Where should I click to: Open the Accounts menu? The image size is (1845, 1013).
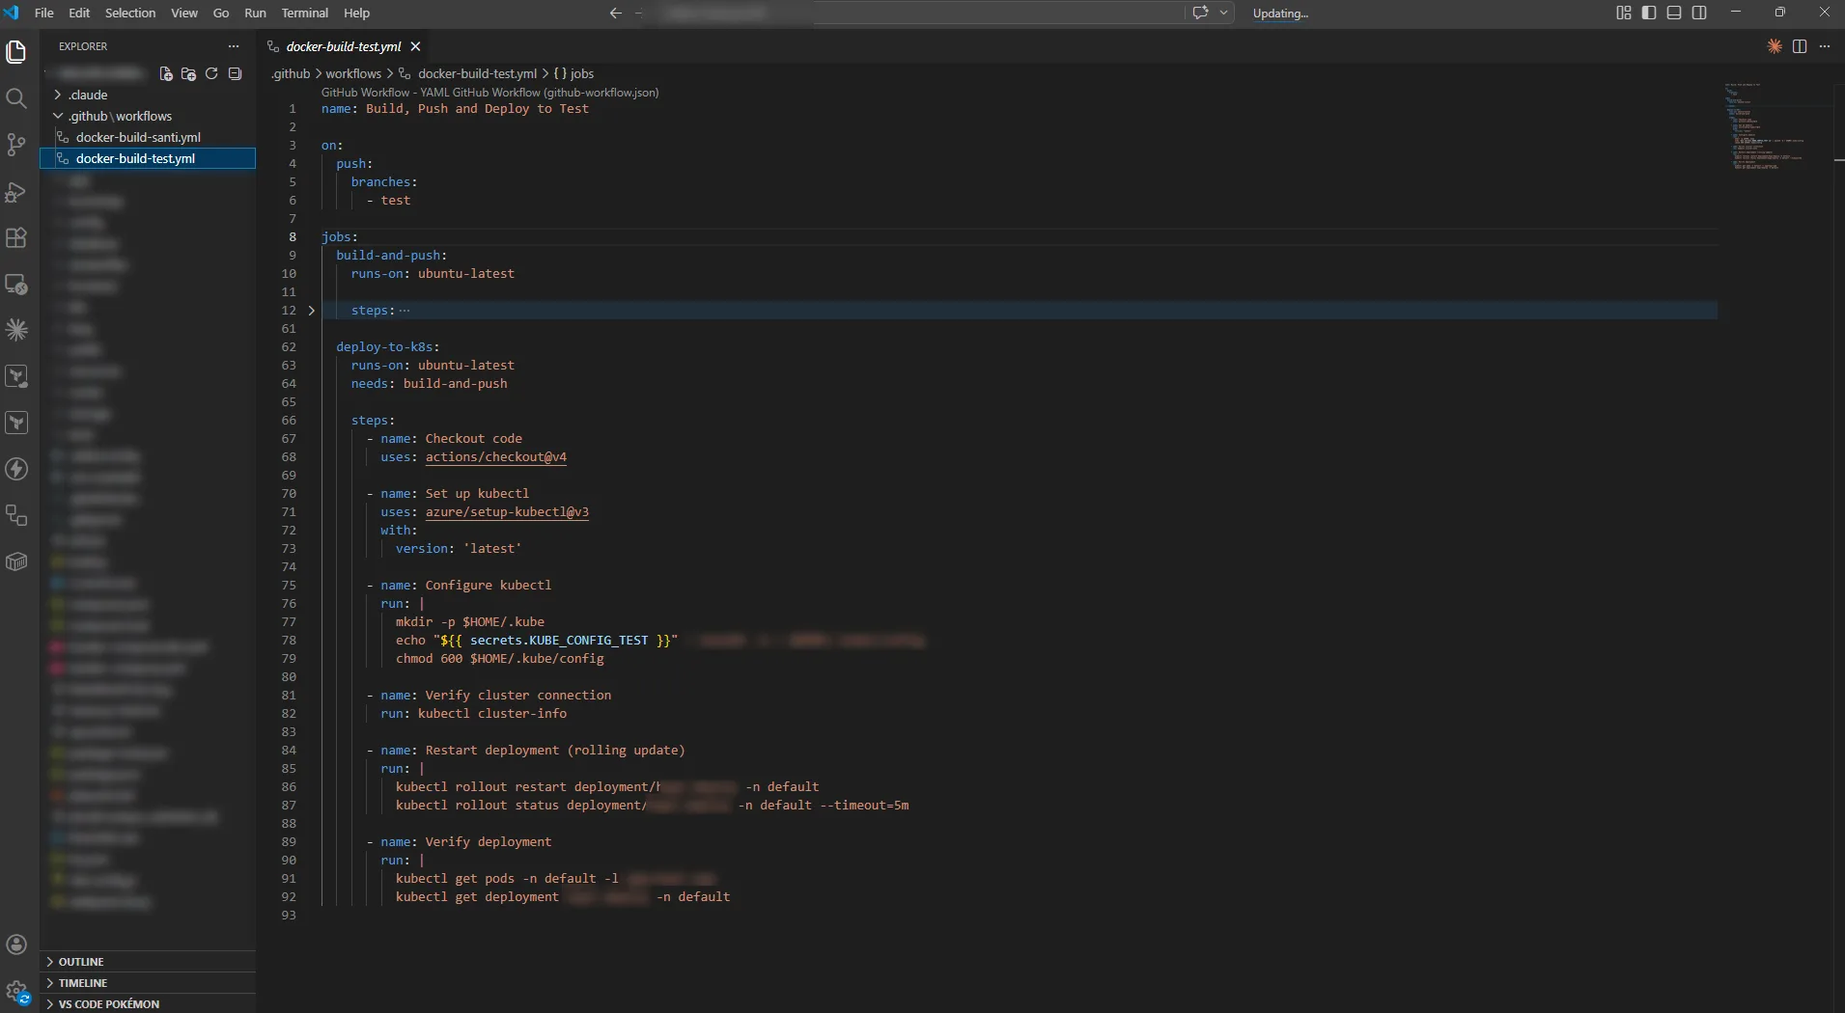[16, 945]
